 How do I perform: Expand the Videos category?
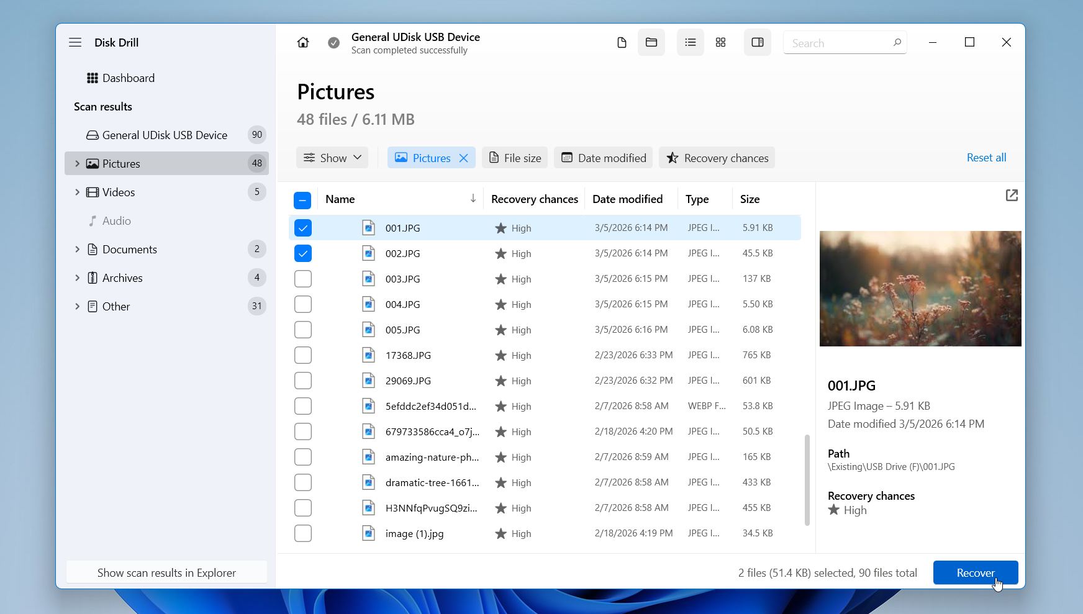(77, 192)
